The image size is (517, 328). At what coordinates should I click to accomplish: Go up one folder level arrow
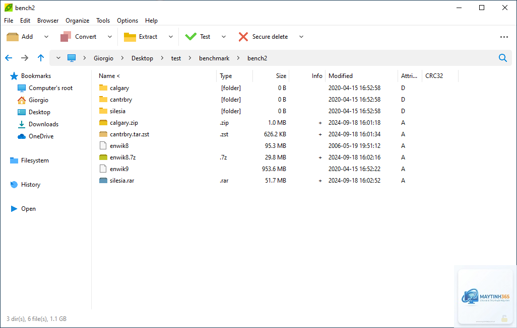(40, 58)
